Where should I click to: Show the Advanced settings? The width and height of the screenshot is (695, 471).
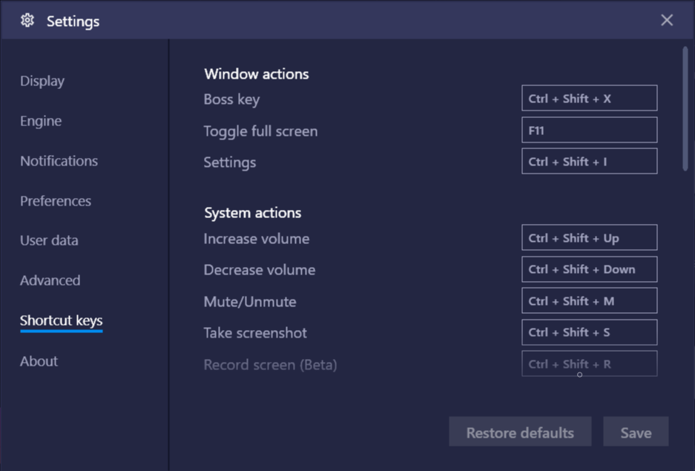pos(50,280)
